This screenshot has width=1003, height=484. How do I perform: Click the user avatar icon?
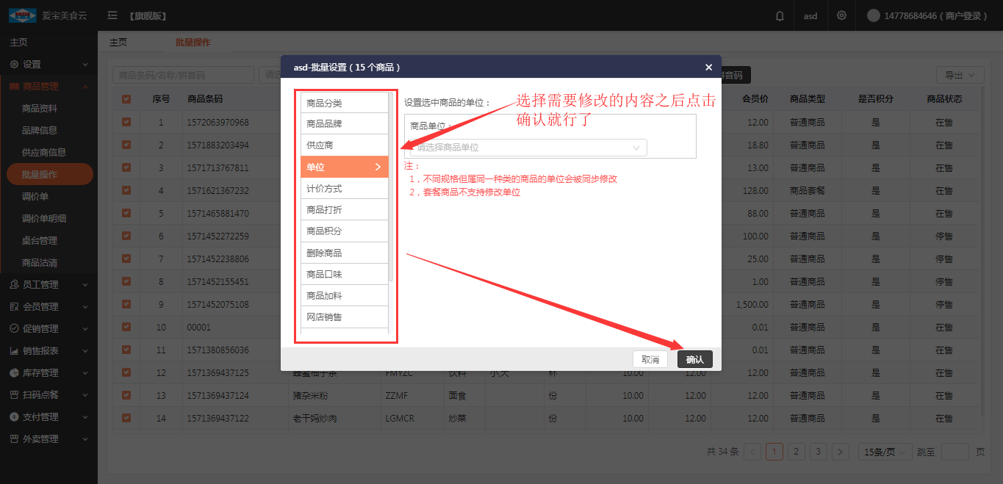pos(874,15)
